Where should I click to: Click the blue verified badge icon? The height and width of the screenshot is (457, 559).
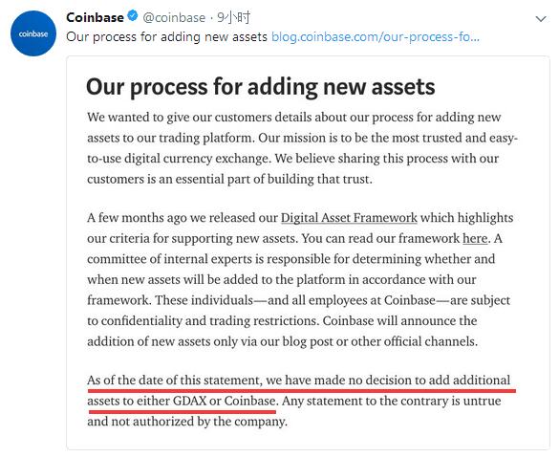click(133, 16)
